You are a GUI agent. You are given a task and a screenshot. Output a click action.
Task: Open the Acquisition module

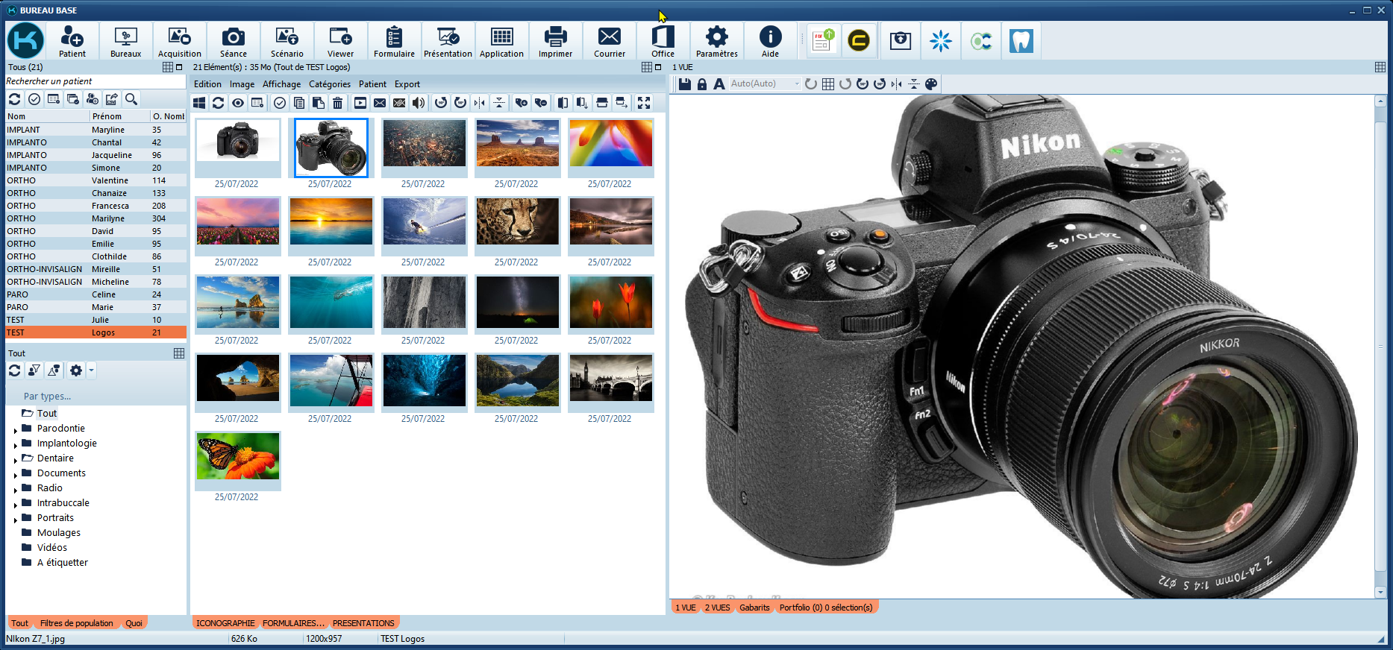pyautogui.click(x=179, y=41)
